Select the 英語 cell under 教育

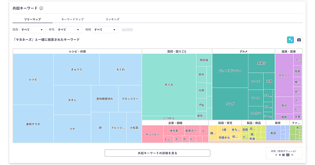(273, 133)
